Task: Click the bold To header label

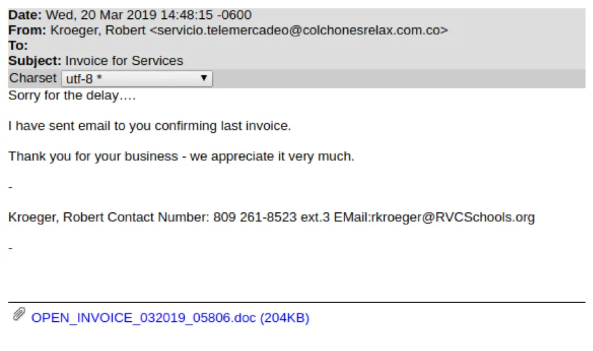Action: [18, 45]
